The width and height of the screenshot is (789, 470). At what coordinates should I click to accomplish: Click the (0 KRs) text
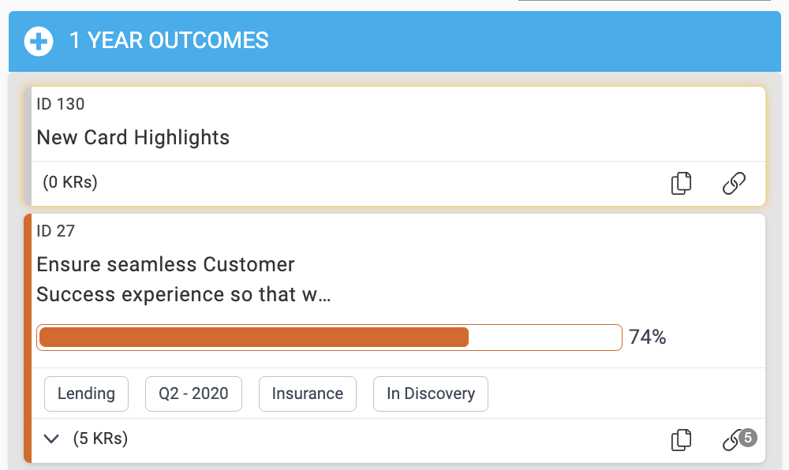click(x=70, y=182)
